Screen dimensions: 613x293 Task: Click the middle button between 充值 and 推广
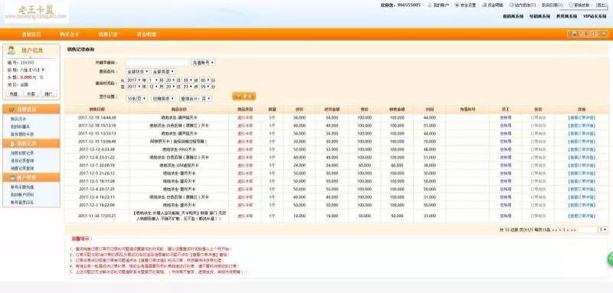[31, 94]
